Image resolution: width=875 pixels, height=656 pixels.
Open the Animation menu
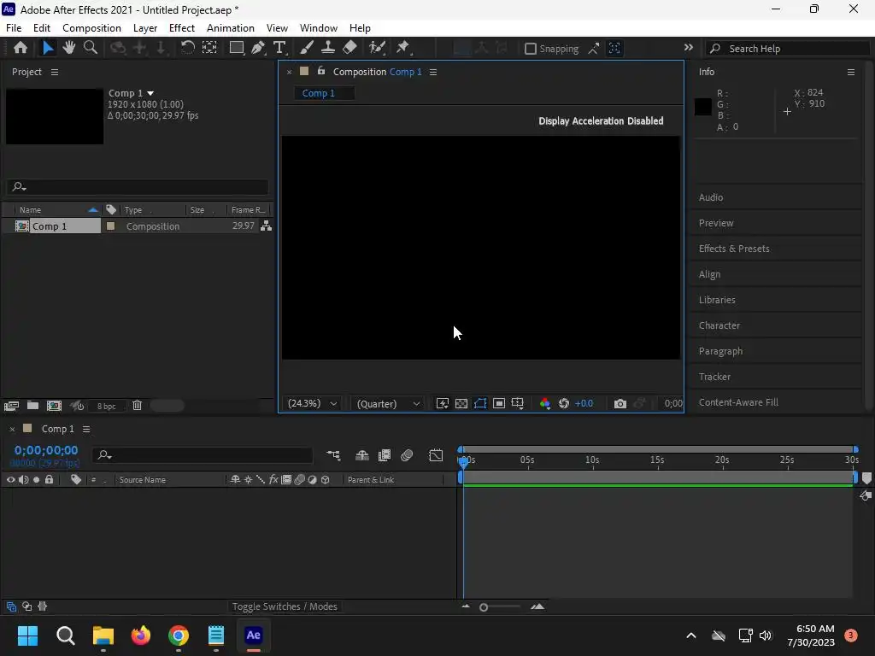coord(231,28)
